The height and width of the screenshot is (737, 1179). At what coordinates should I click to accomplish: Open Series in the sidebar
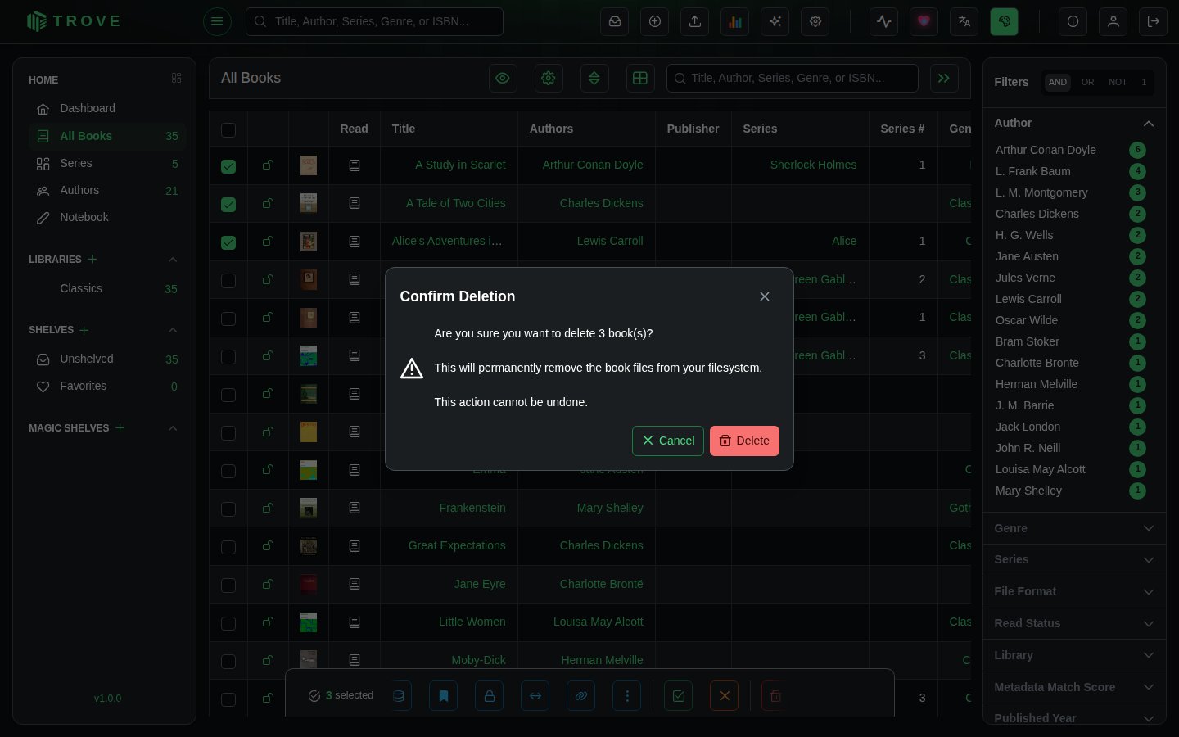107,164
